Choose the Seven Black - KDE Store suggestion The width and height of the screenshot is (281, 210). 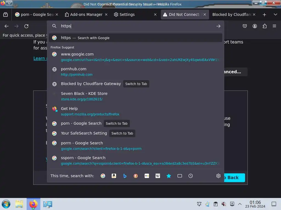[136, 96]
